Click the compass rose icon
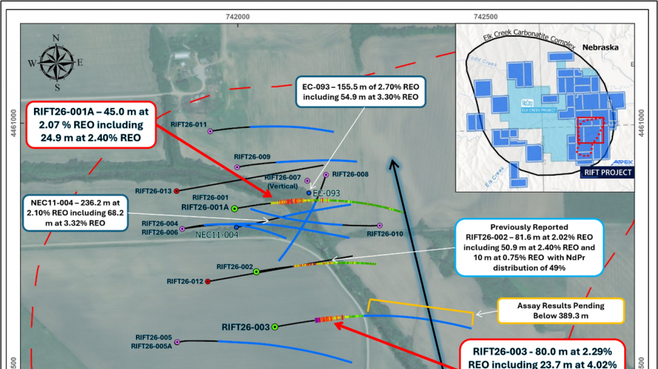658x369 pixels. click(56, 63)
